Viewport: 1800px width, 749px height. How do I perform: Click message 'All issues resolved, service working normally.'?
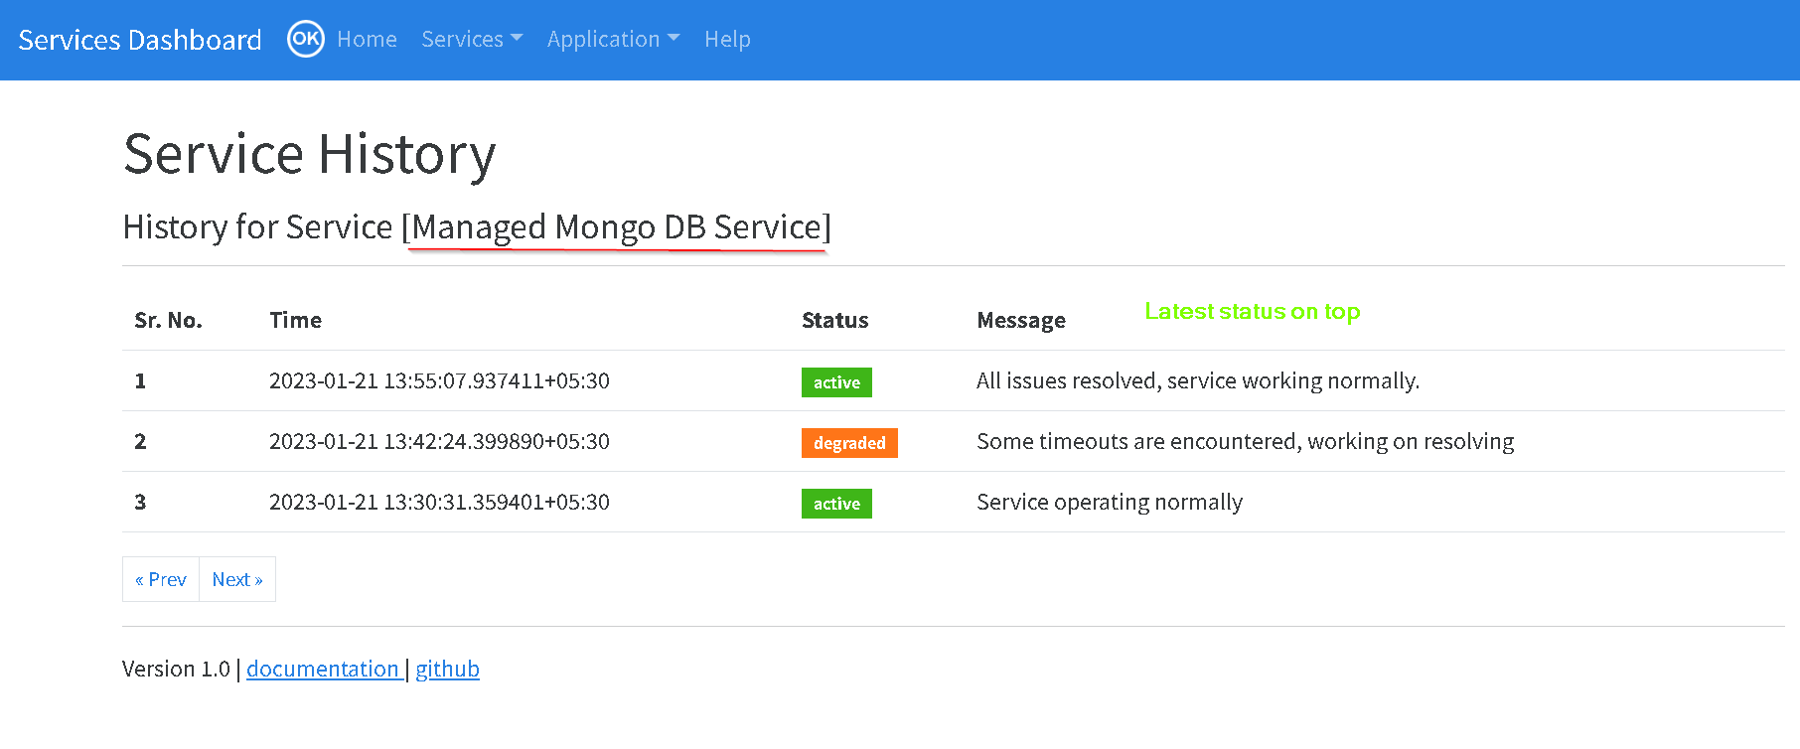click(x=1198, y=380)
